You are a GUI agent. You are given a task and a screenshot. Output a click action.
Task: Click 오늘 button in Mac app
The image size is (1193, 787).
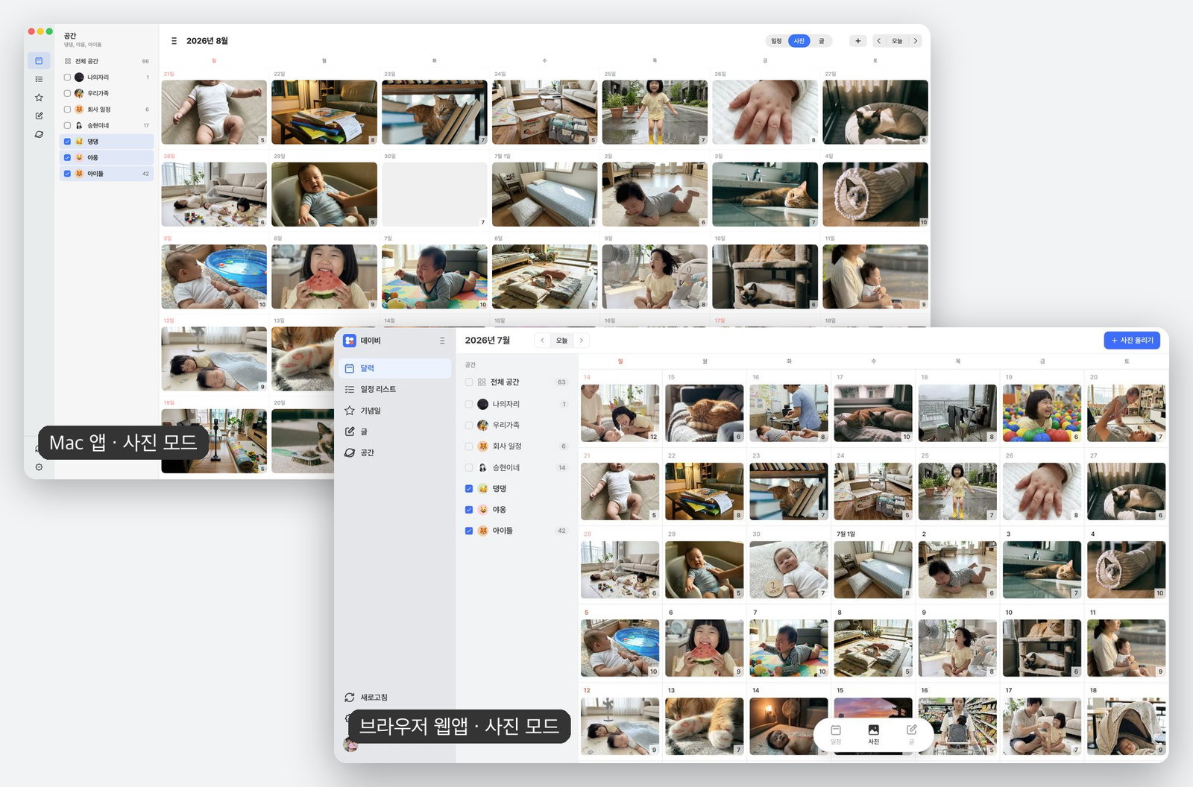897,41
